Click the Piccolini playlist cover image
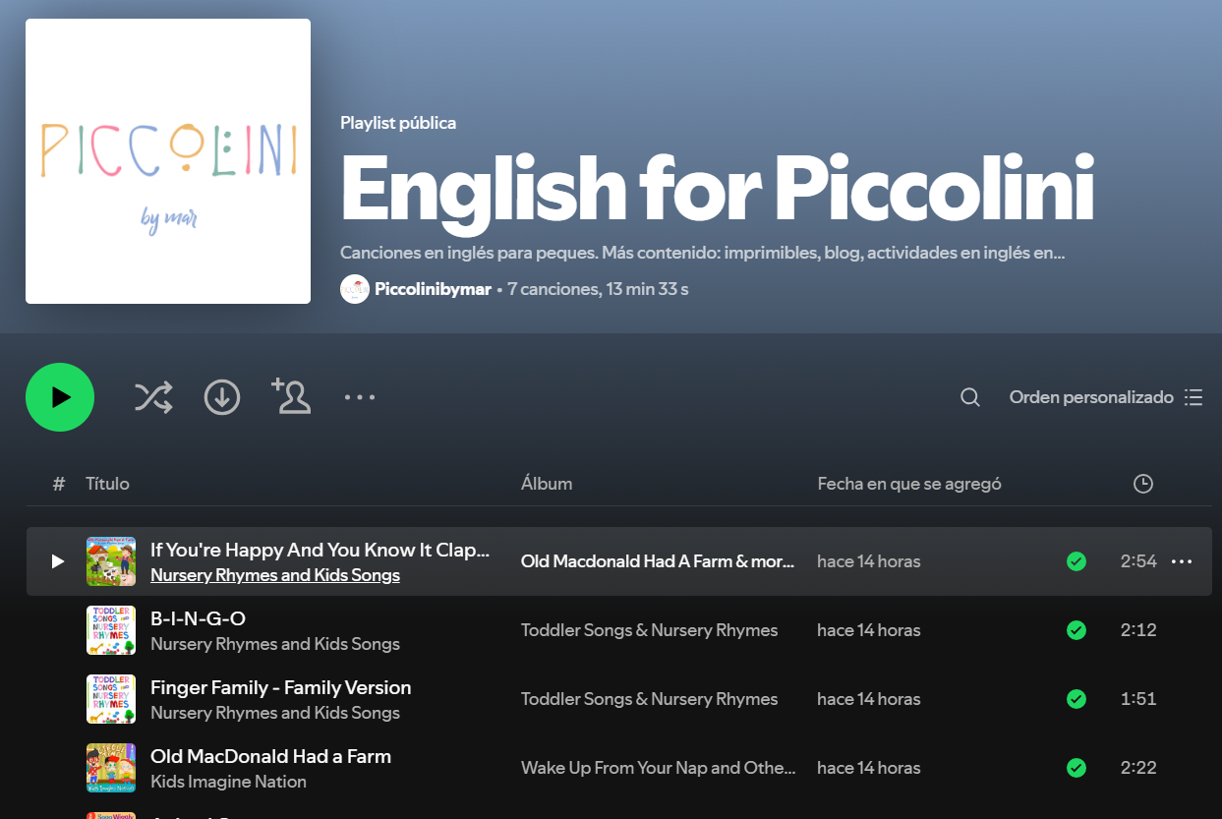 [168, 161]
